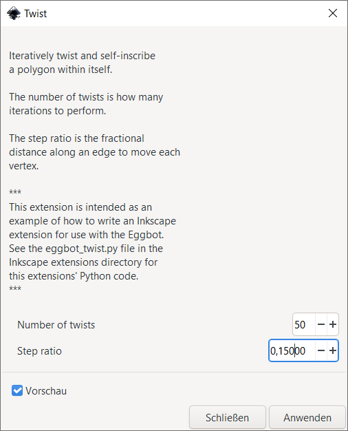This screenshot has height=431, width=348.
Task: Close the Twist dialog window
Action: click(333, 13)
